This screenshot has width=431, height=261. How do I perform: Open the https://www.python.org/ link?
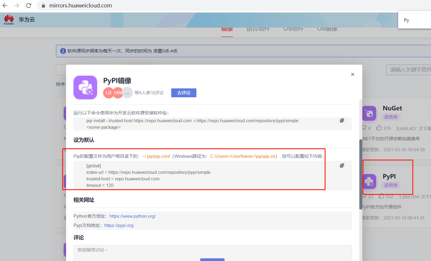click(133, 216)
